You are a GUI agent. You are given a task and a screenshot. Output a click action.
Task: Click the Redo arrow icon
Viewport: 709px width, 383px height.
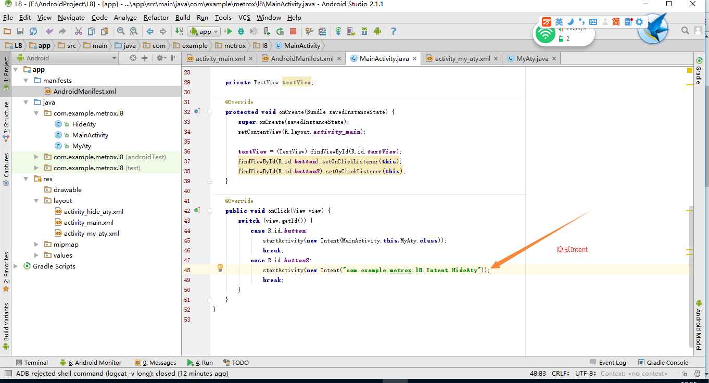(62, 31)
